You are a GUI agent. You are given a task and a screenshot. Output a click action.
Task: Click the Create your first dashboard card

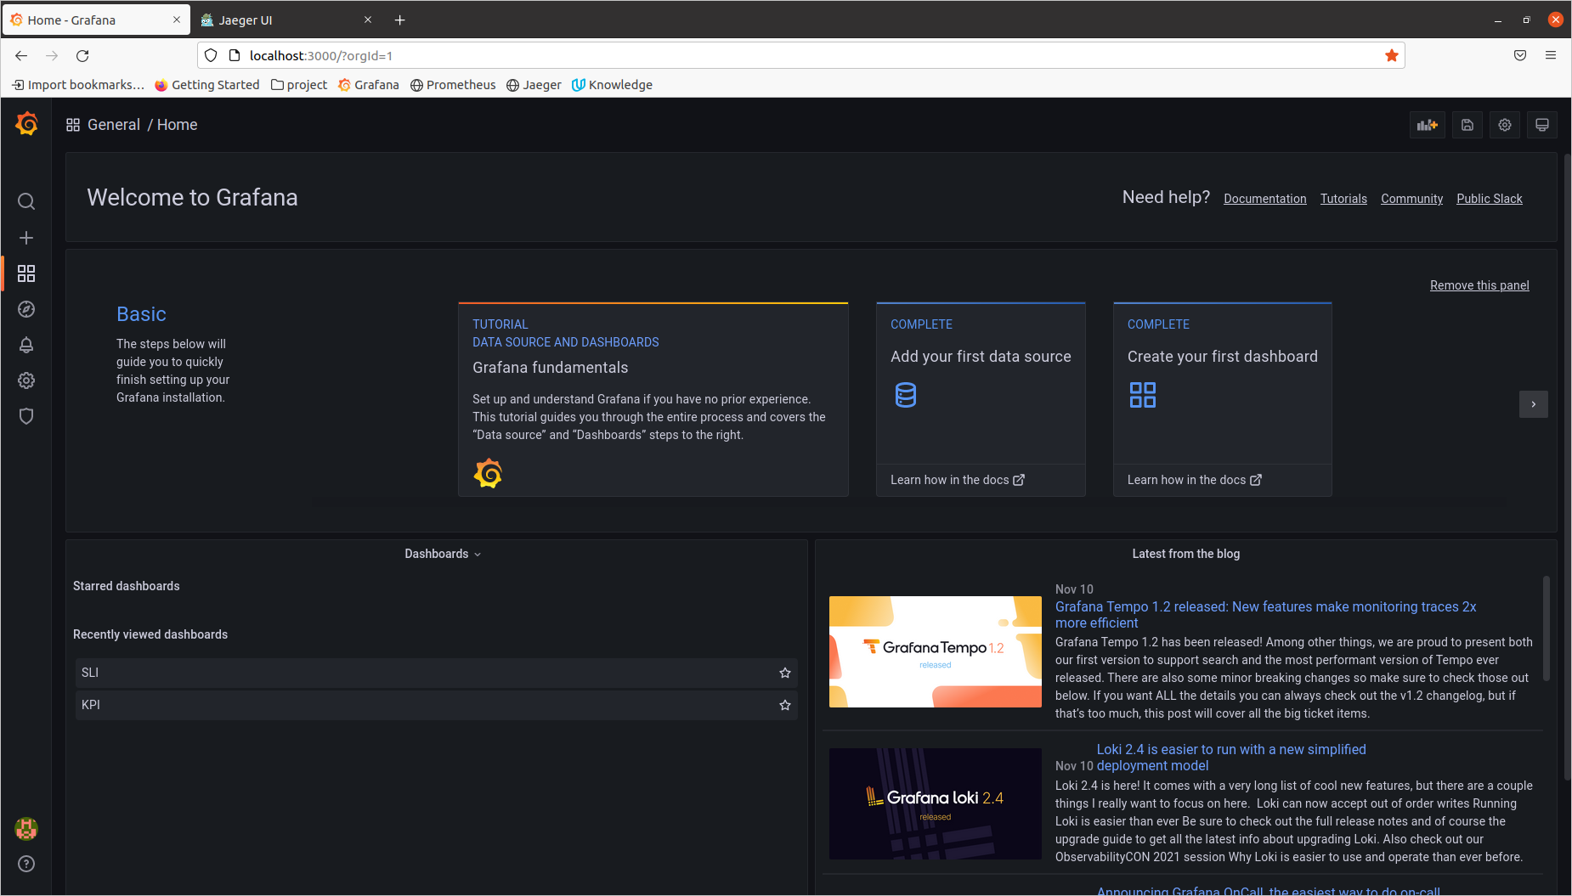tap(1222, 399)
